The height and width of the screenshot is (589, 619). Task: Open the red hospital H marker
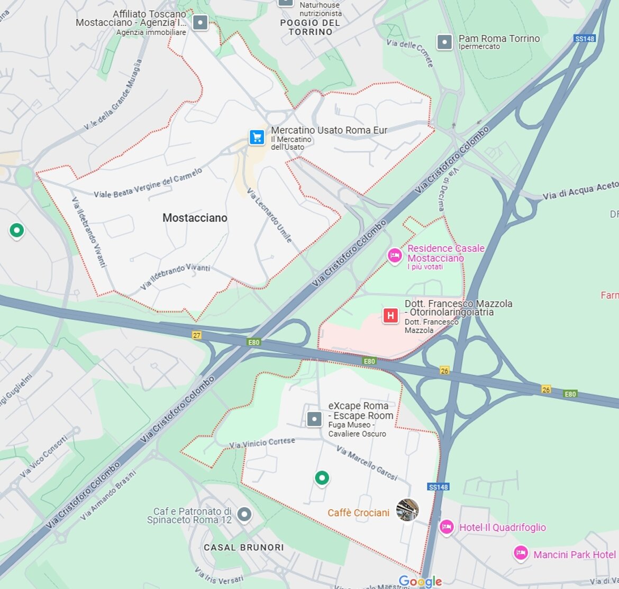(x=390, y=316)
